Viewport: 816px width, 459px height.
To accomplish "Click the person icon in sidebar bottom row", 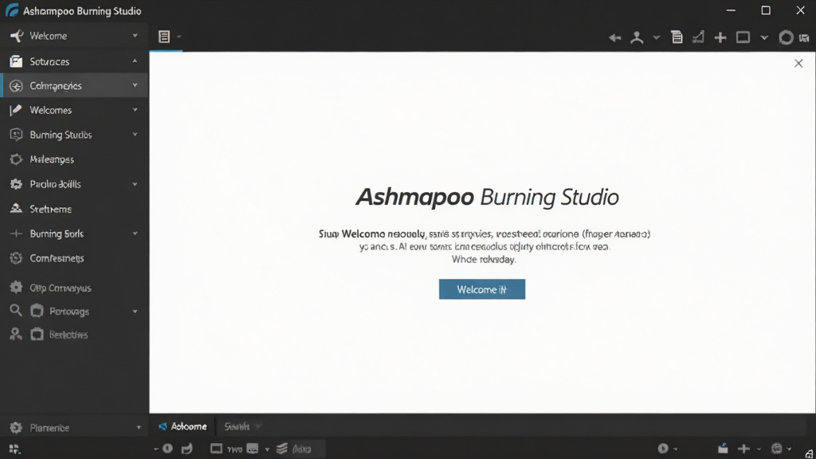I will (x=16, y=334).
